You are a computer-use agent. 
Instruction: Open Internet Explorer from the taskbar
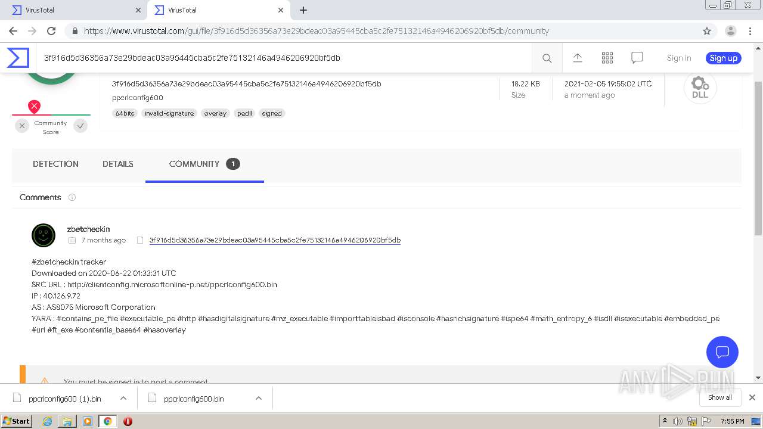click(x=48, y=421)
